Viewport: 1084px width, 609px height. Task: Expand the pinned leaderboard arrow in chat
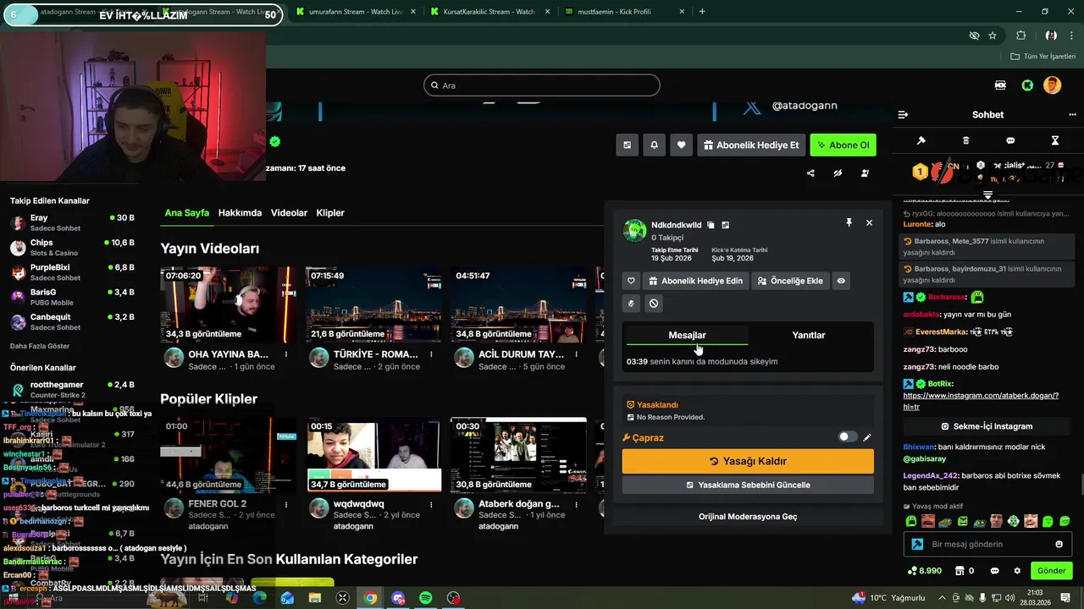[x=987, y=195]
